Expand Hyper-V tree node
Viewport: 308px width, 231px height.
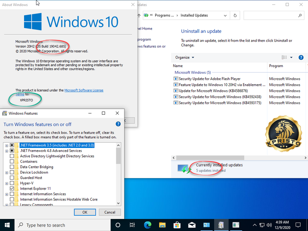click(x=7, y=183)
